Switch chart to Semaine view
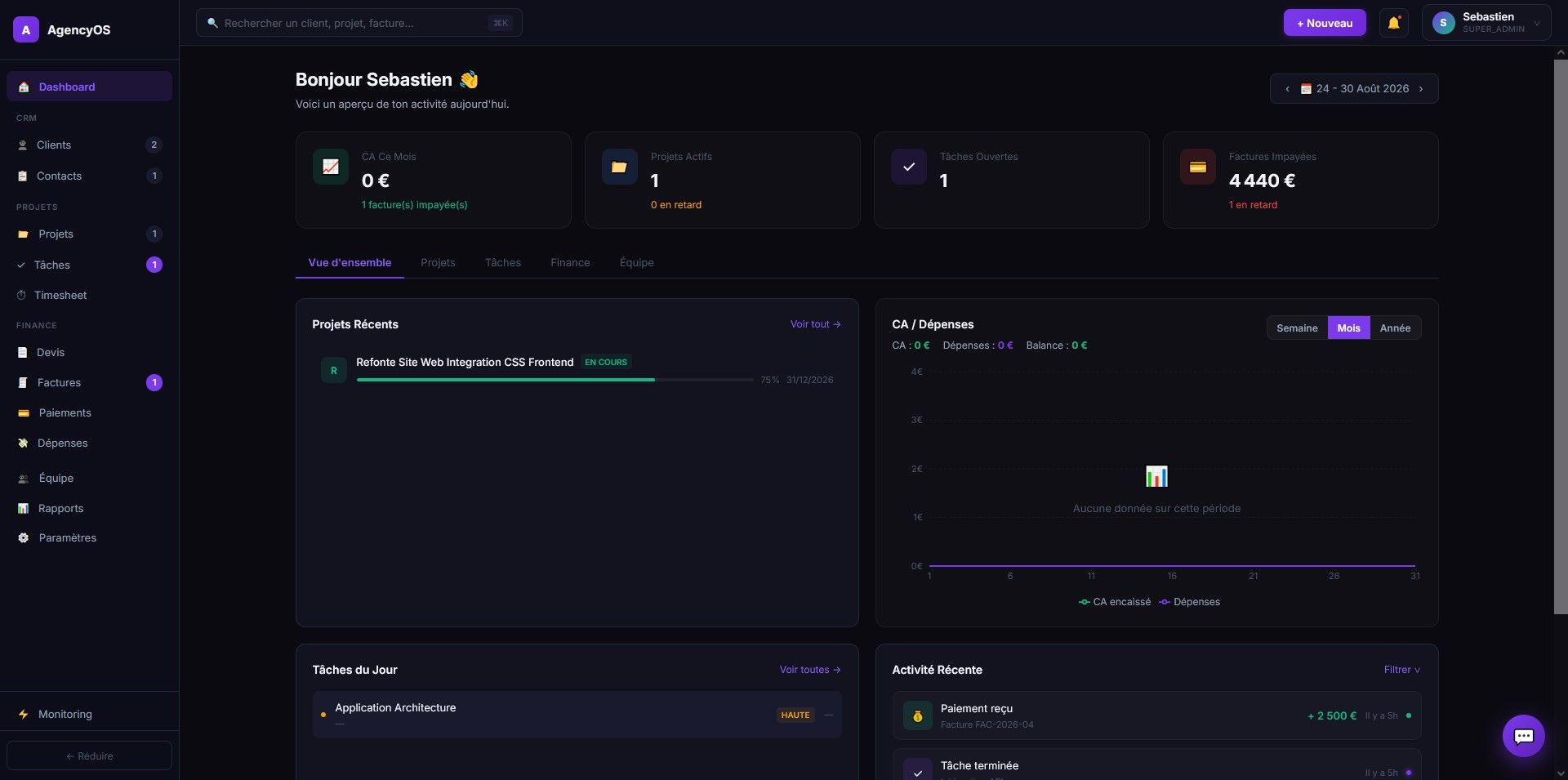The image size is (1568, 780). 1297,328
